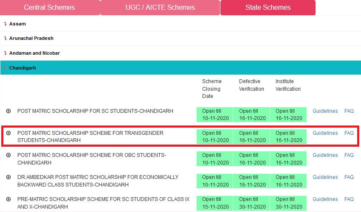This screenshot has height=212, width=361.
Task: Select radio icon for Transgender Students scholarship
Action: (8, 133)
